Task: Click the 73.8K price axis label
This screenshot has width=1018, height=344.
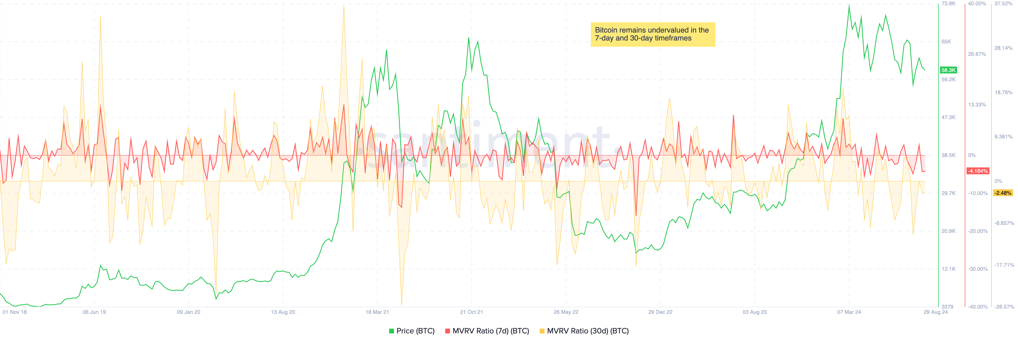Action: (x=949, y=3)
